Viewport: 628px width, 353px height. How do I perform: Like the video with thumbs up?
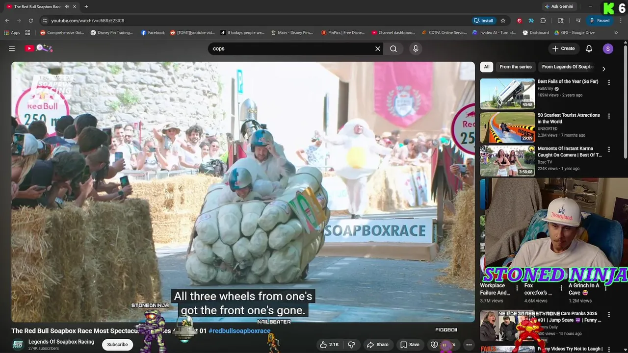click(329, 345)
